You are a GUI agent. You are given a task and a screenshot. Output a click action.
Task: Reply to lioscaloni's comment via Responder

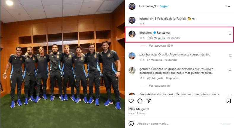pyautogui.click(x=174, y=38)
